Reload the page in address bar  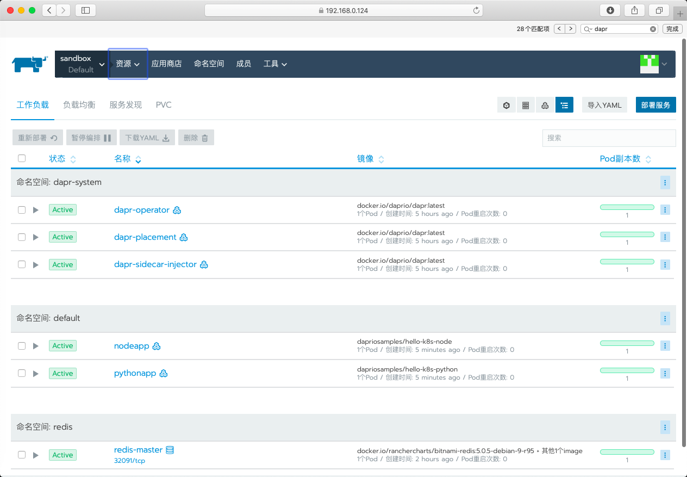(476, 10)
